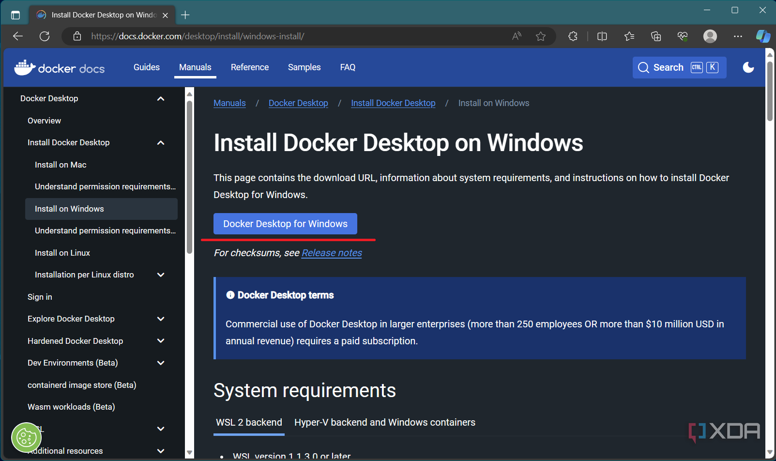Open the Release notes link
The height and width of the screenshot is (461, 776).
(x=332, y=253)
